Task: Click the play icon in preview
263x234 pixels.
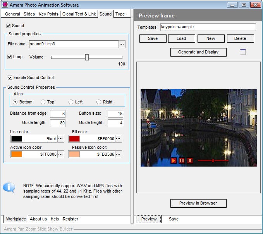Action: 174,160
